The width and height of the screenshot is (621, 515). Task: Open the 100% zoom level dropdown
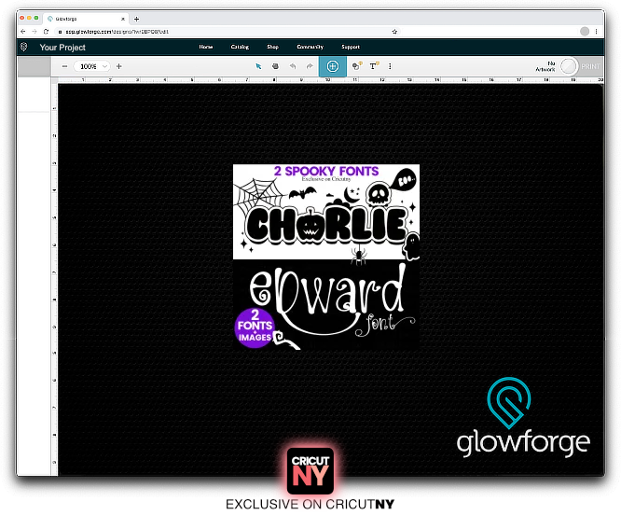coord(92,66)
